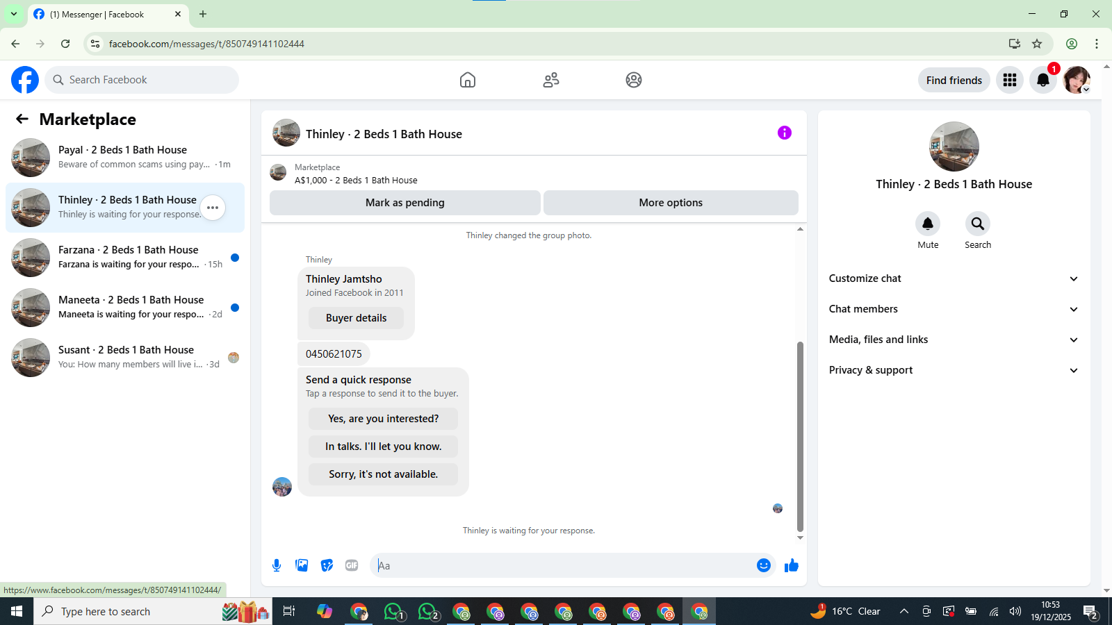Choose a sticker
1112x625 pixels.
coord(327,565)
